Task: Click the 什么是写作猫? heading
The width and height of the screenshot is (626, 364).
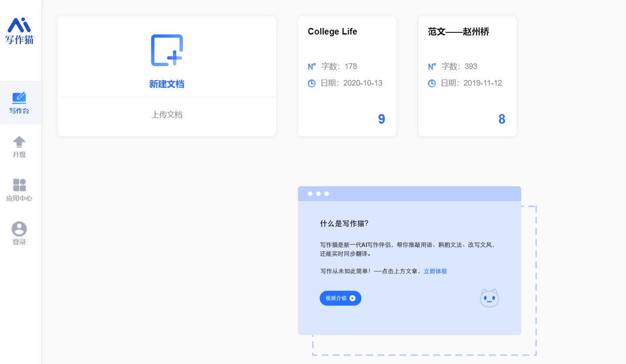Action: click(344, 224)
